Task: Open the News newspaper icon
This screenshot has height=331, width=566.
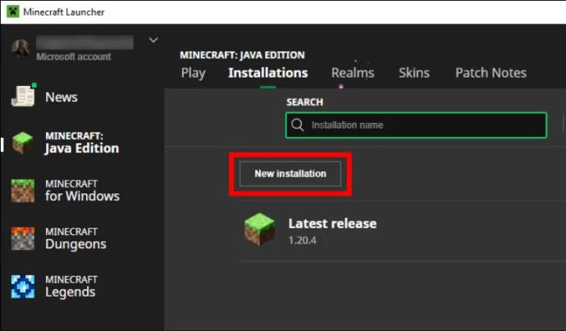Action: coord(24,95)
